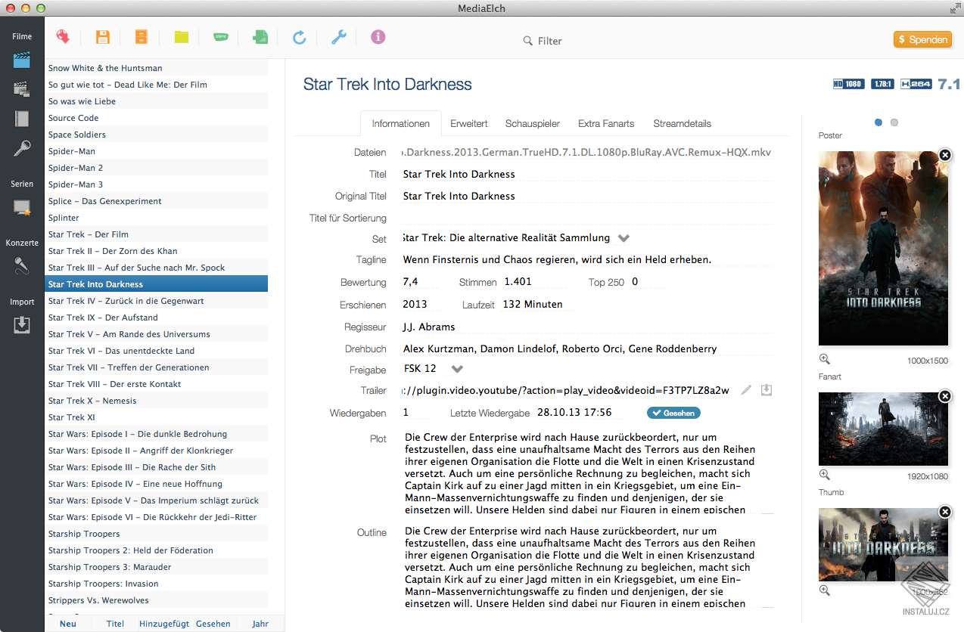Click the Laufzeit 132 Minuten field
Image resolution: width=964 pixels, height=632 pixels.
pyautogui.click(x=541, y=304)
